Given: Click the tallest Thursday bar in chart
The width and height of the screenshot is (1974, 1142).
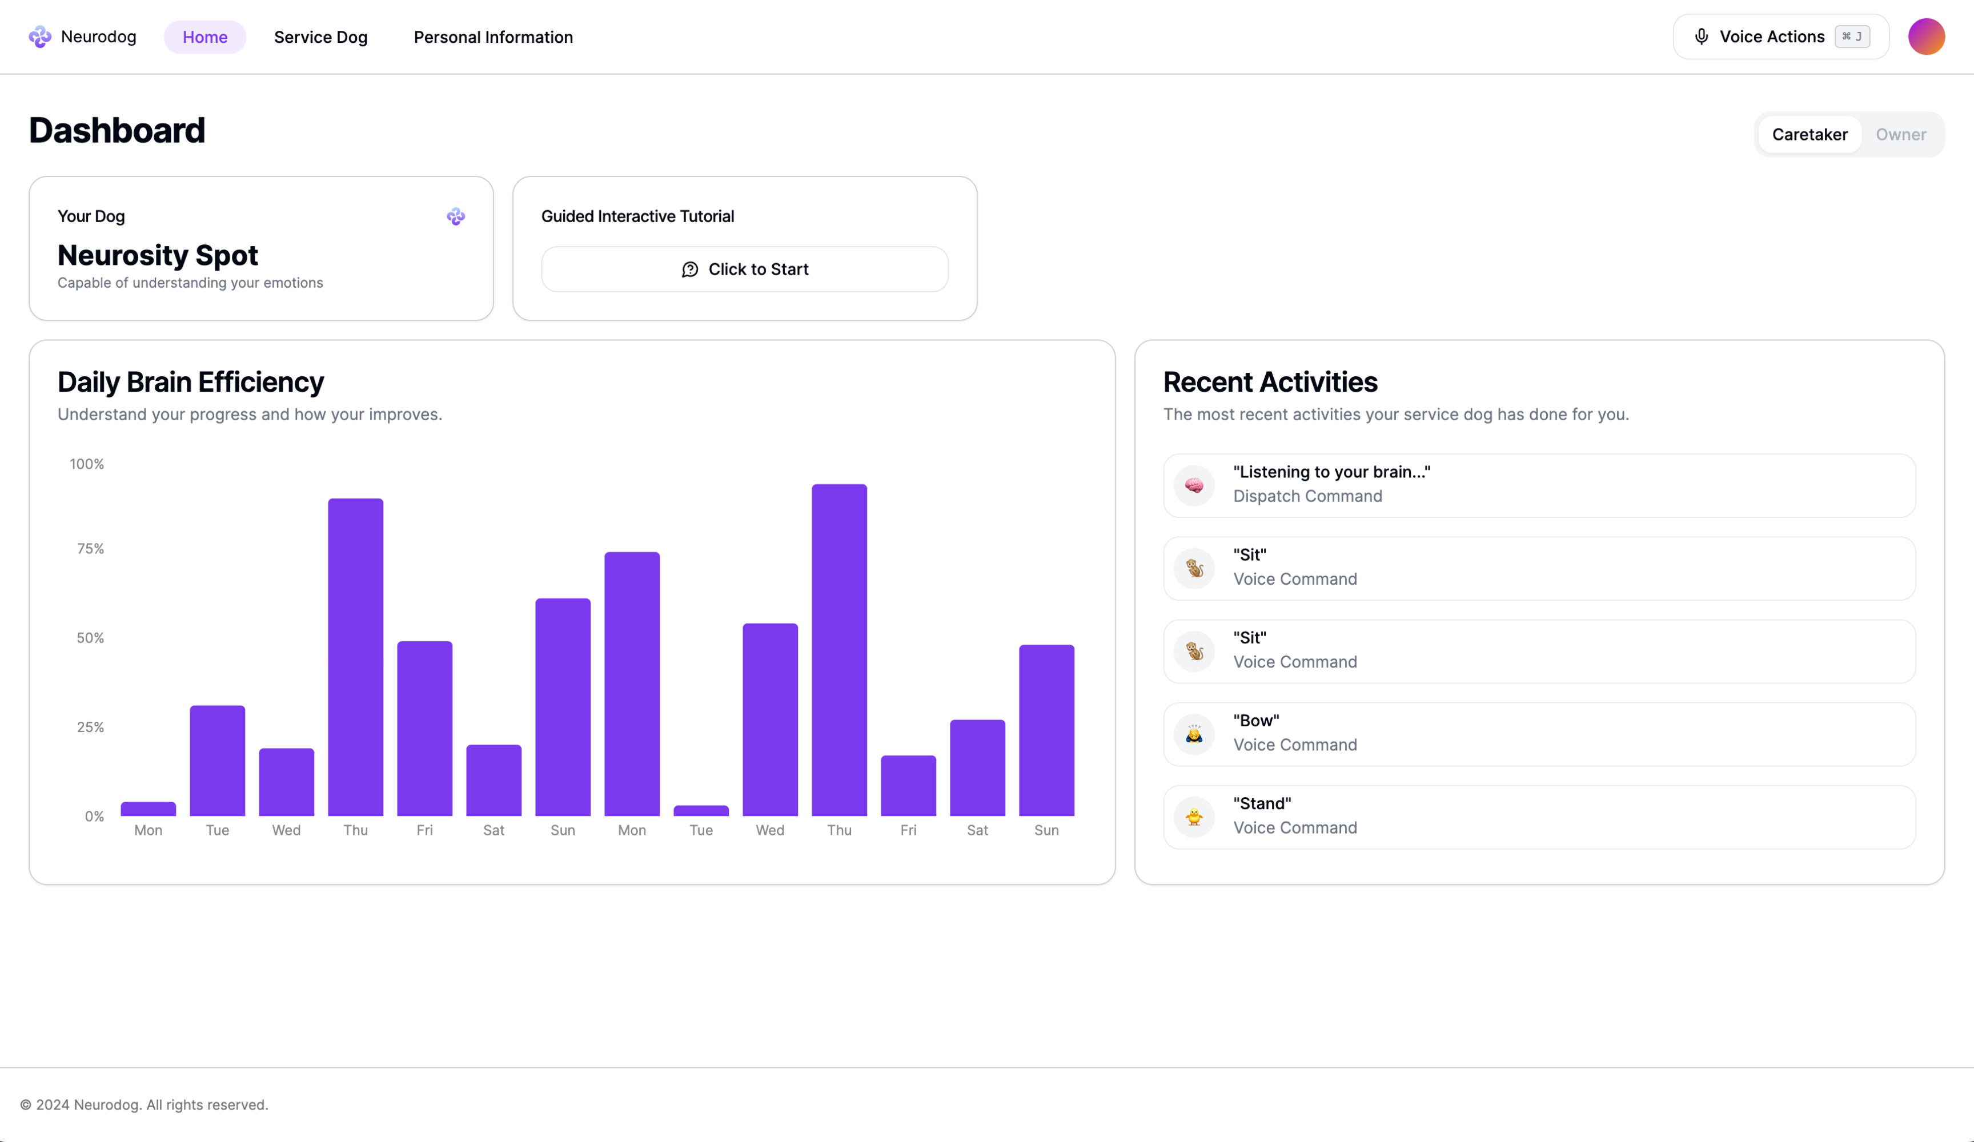Looking at the screenshot, I should 839,650.
